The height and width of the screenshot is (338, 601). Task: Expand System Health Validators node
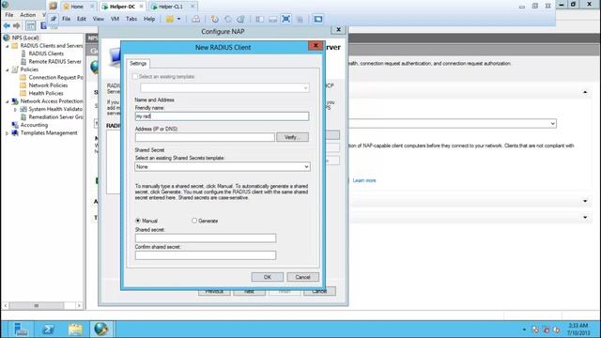pyautogui.click(x=16, y=110)
